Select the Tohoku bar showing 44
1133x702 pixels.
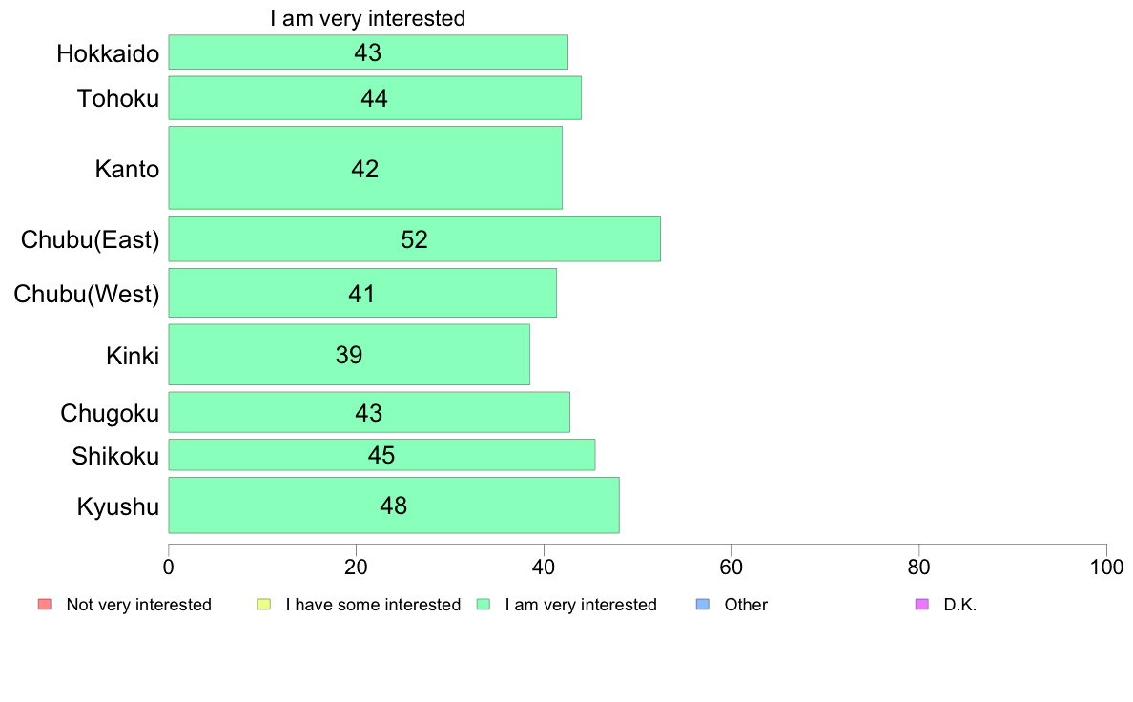point(374,97)
